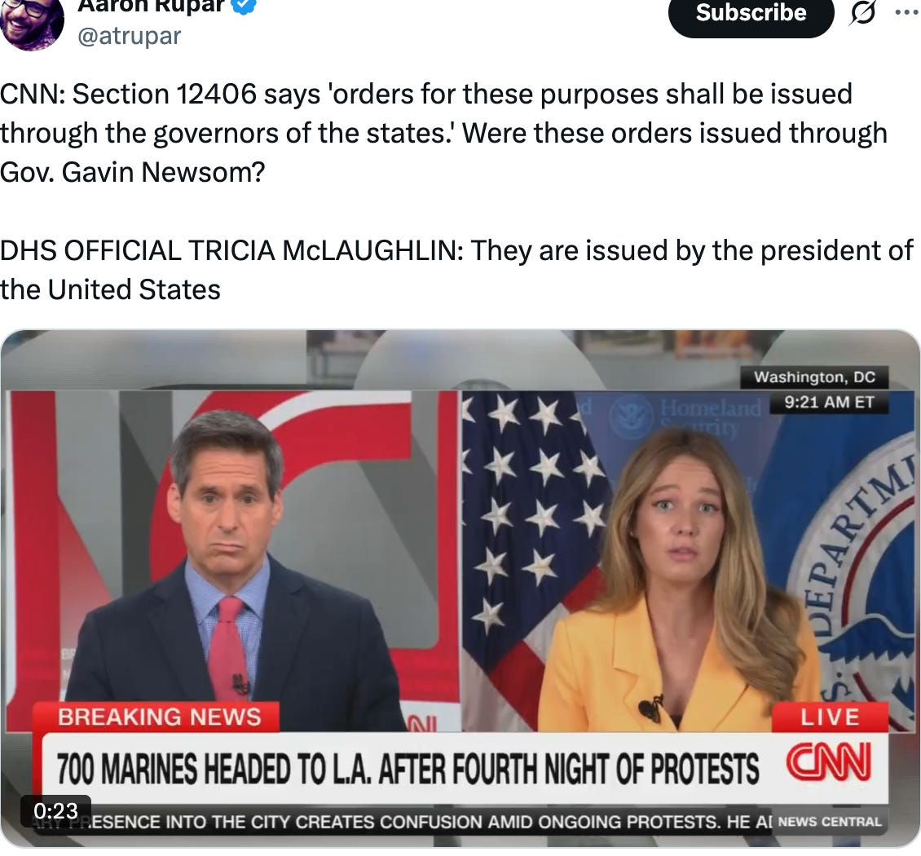921x856 pixels.
Task: Select the DHS OFFICIAL TRICIA McLAUGHLIN paragraph
Action: 456,270
